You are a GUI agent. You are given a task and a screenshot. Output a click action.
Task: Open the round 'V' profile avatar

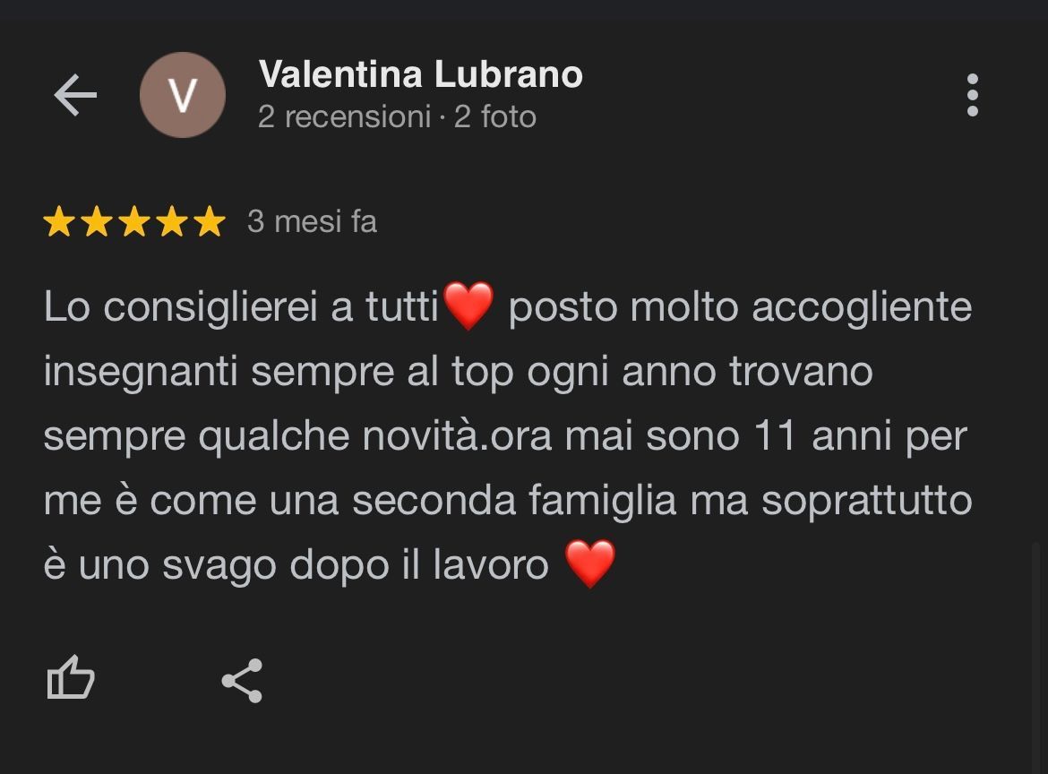click(183, 95)
